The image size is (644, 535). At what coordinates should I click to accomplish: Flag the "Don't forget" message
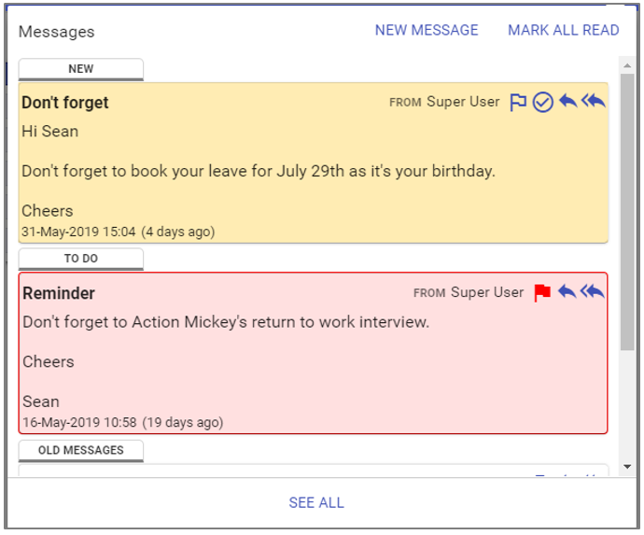[x=518, y=103]
